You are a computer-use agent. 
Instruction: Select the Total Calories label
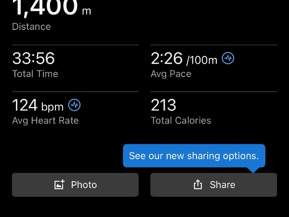click(181, 120)
